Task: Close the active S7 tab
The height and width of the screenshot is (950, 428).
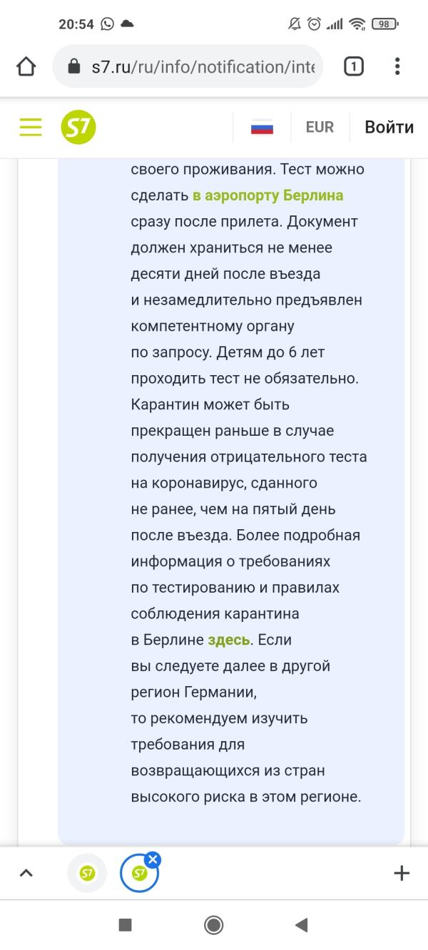Action: click(153, 859)
